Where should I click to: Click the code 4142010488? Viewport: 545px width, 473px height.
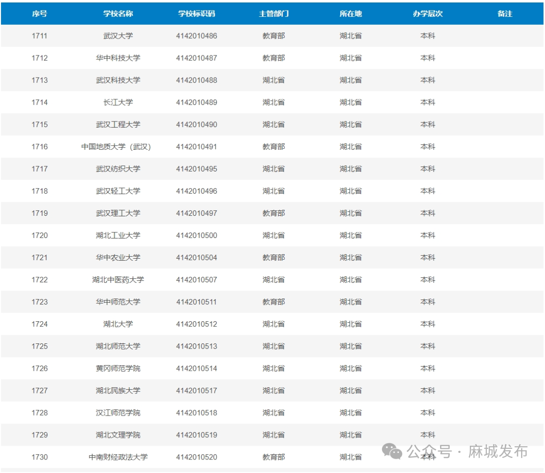197,80
